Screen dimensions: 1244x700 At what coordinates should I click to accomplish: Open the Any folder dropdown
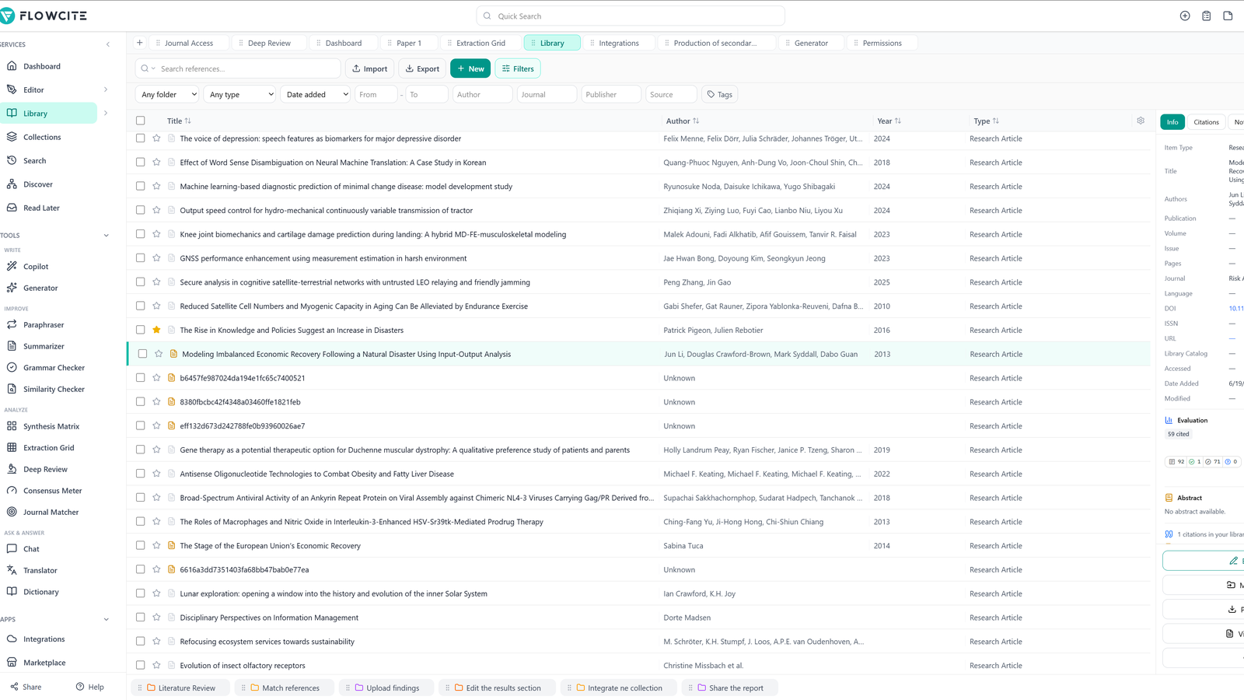[x=167, y=94]
